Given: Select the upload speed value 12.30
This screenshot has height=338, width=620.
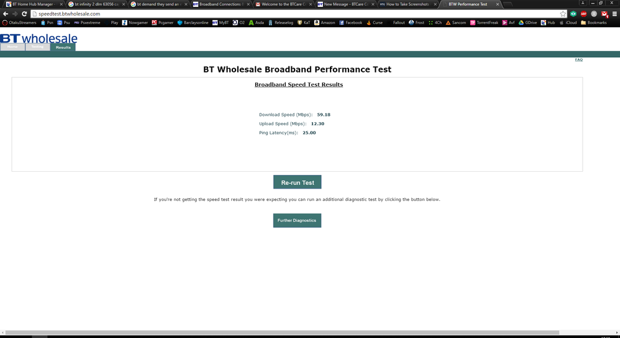Looking at the screenshot, I should point(317,124).
